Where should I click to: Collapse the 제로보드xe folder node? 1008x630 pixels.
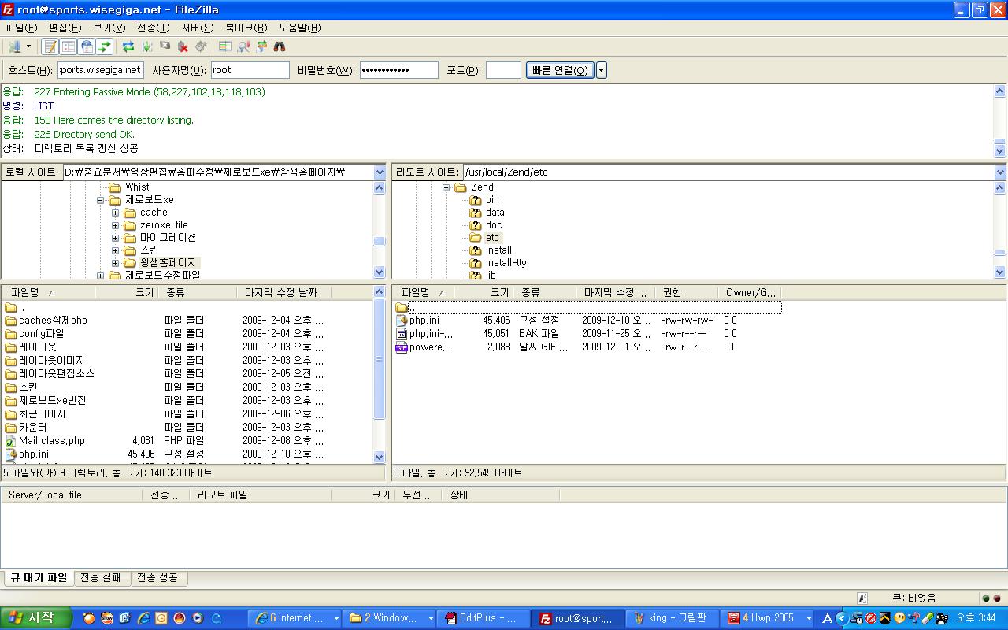tap(100, 200)
